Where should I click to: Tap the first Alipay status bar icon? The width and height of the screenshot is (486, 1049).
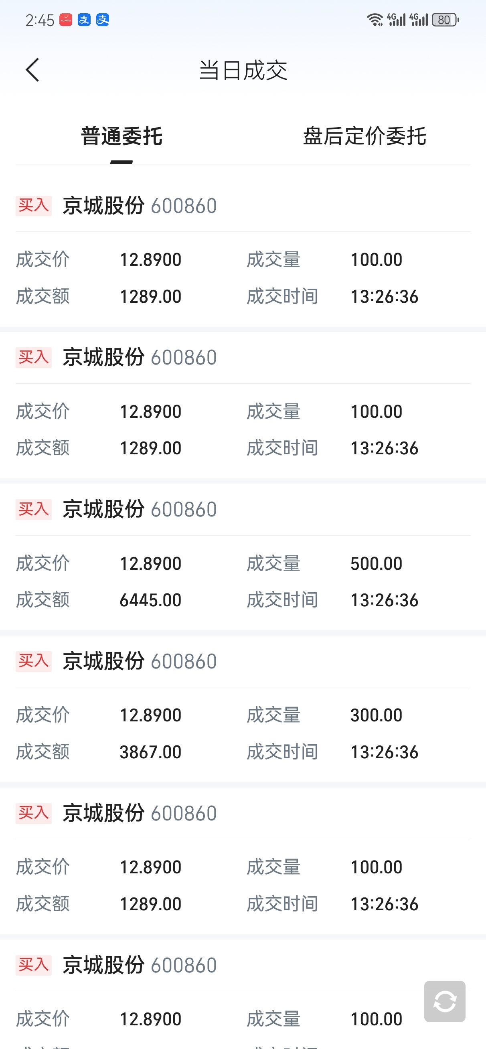84,20
